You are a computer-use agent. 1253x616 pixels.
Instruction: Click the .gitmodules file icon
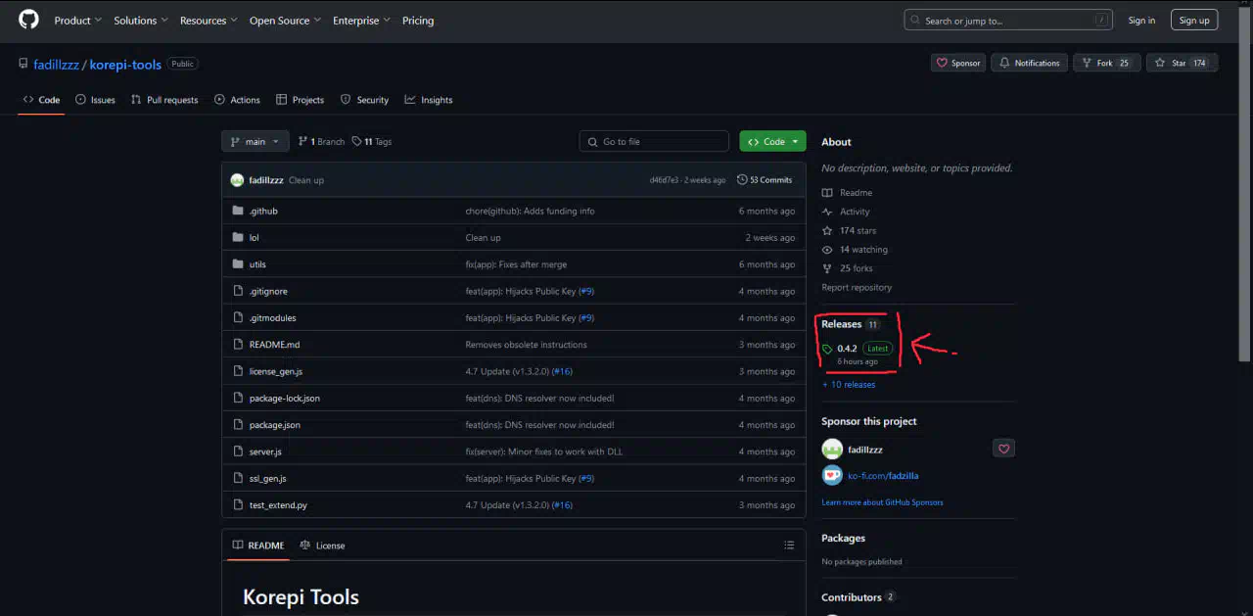pos(237,317)
